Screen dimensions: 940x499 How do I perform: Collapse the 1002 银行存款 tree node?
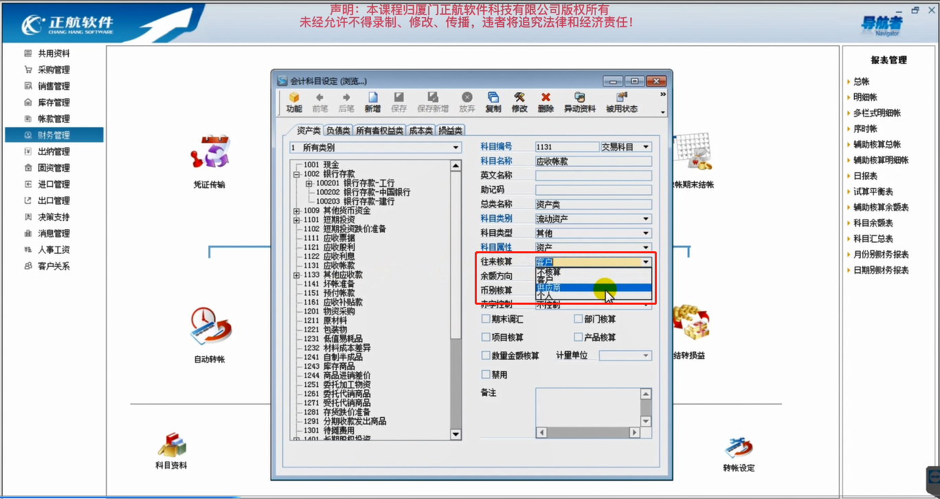(x=297, y=174)
